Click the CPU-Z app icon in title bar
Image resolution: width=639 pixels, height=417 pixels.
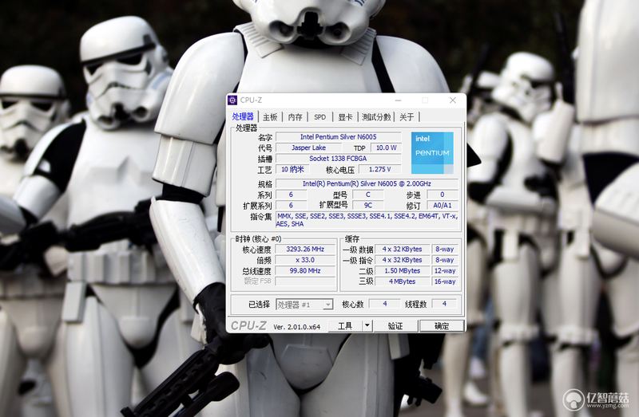[x=232, y=100]
